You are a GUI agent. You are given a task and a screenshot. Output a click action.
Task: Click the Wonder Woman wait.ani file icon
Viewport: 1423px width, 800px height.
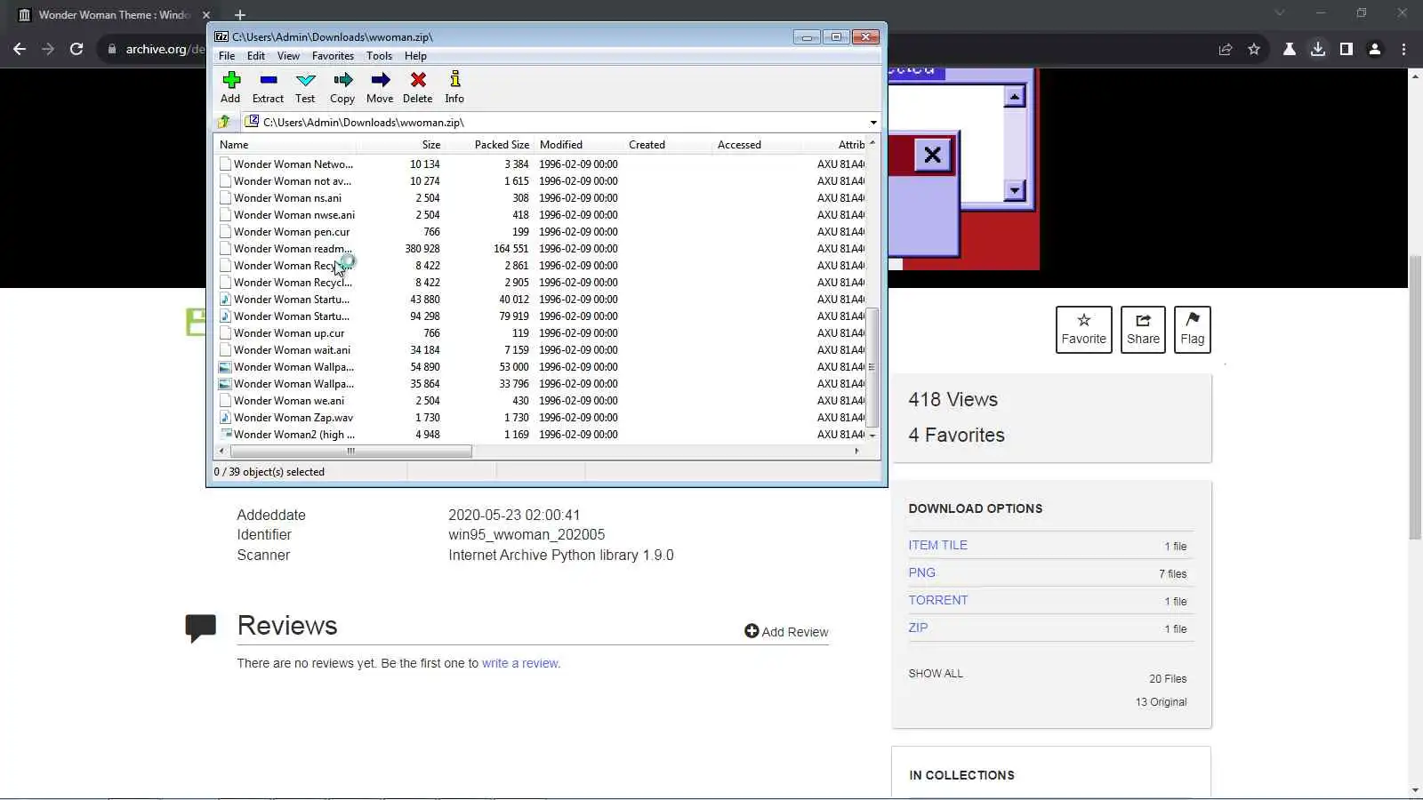[x=225, y=350]
